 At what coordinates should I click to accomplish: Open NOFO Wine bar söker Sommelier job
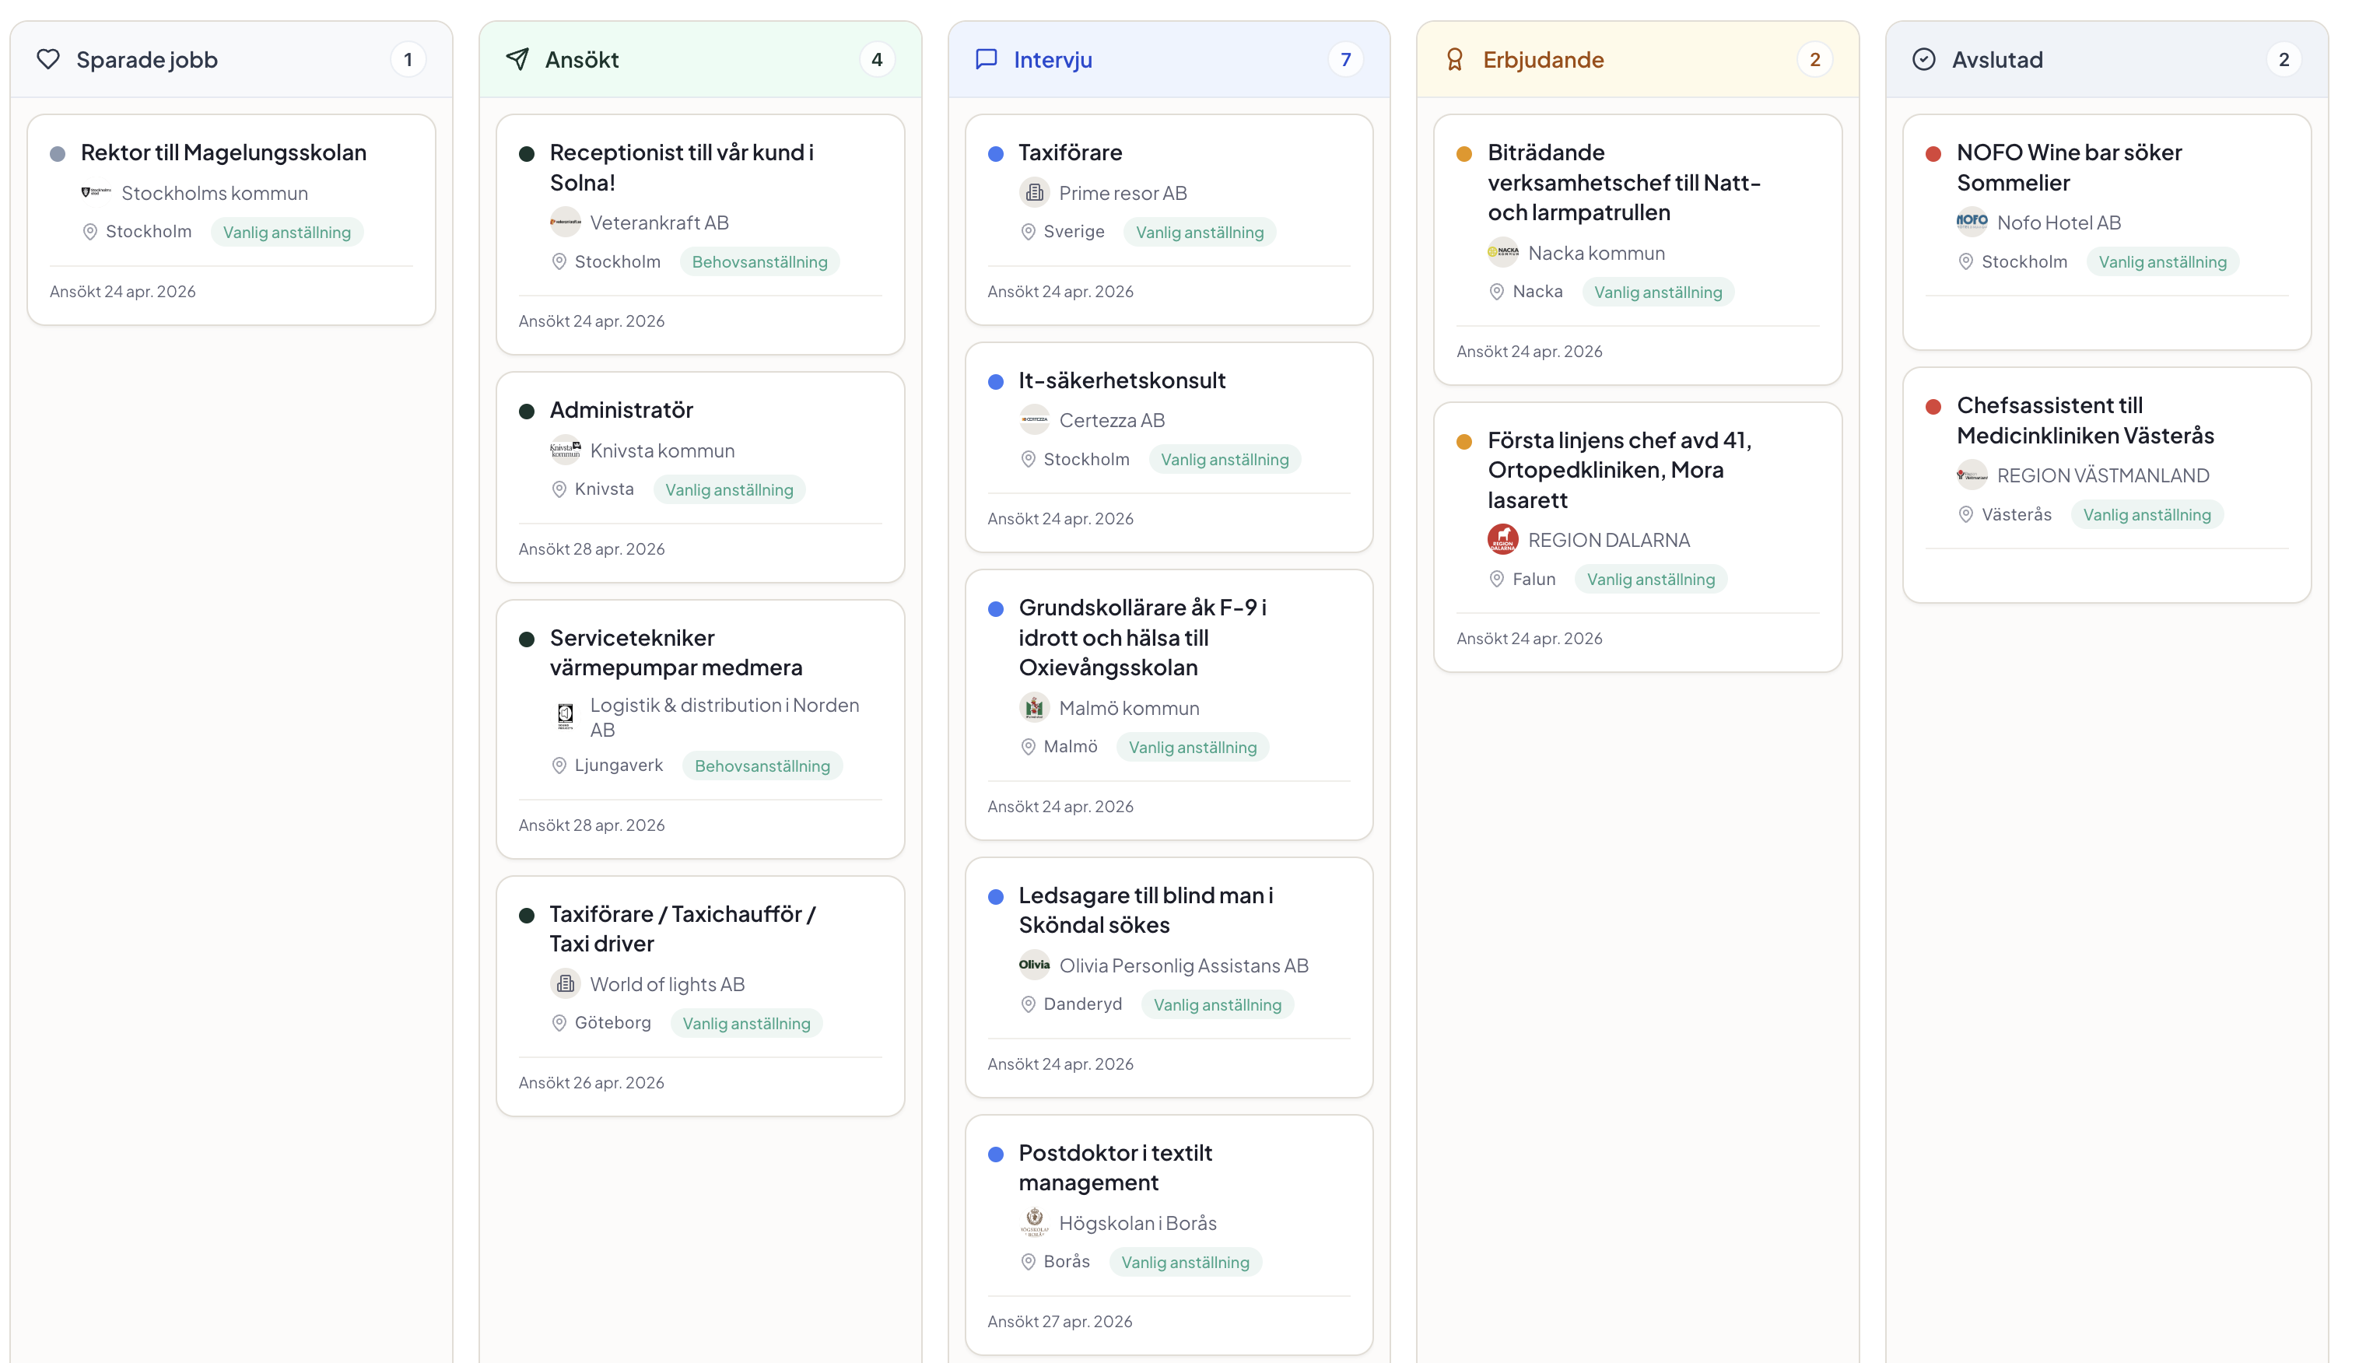pyautogui.click(x=2070, y=167)
